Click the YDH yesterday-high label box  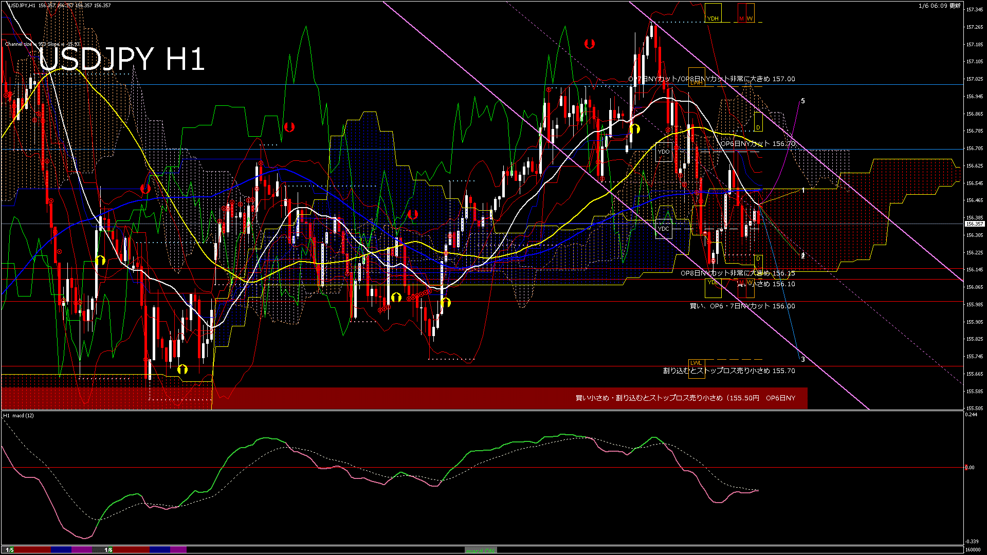point(712,13)
